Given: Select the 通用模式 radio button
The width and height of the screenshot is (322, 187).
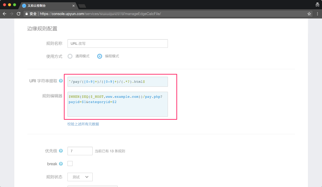Looking at the screenshot, I should (x=70, y=56).
